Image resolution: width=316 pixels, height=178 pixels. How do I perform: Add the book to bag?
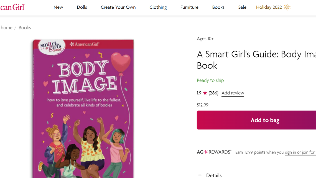[x=265, y=120]
